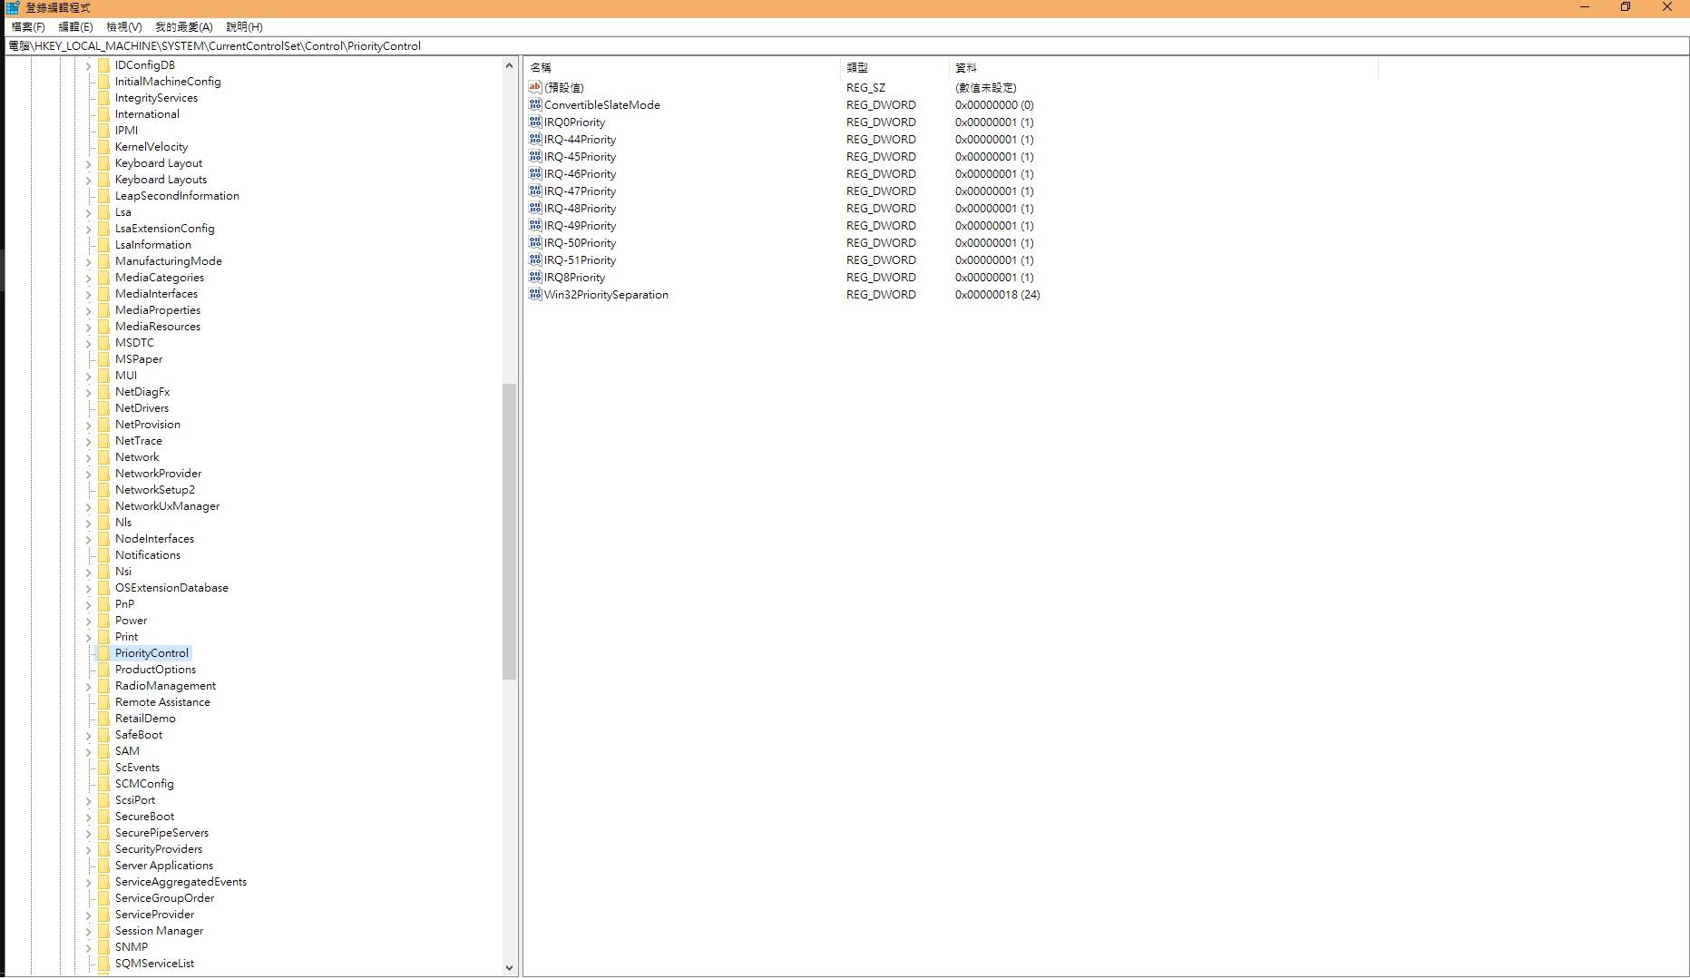The image size is (1690, 979).
Task: Expand the Keyboard Layout key
Action: coord(89,164)
